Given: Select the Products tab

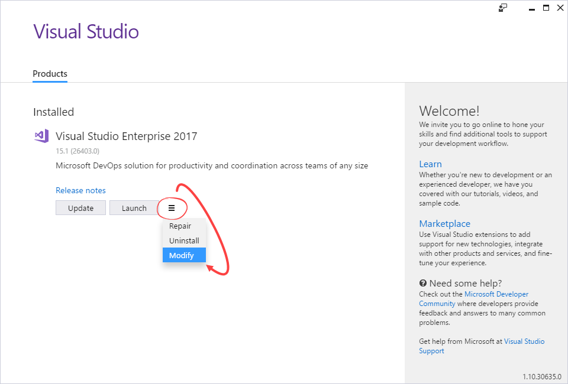Looking at the screenshot, I should pyautogui.click(x=50, y=74).
